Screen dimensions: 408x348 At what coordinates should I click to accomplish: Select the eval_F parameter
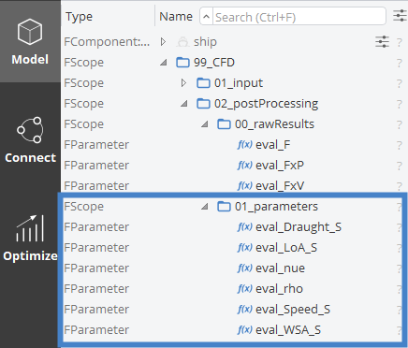(273, 145)
